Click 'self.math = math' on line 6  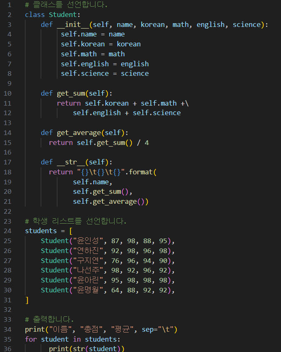click(93, 54)
